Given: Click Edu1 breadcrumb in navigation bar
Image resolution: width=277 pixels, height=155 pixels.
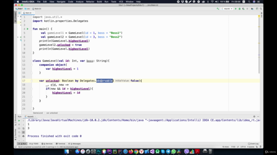Looking at the screenshot, I should (x=19, y=9).
